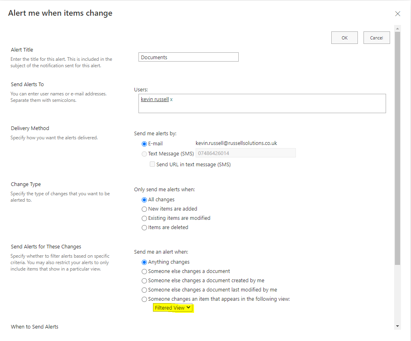Click the Only send me alerts when label
This screenshot has height=341, width=411.
(x=164, y=190)
